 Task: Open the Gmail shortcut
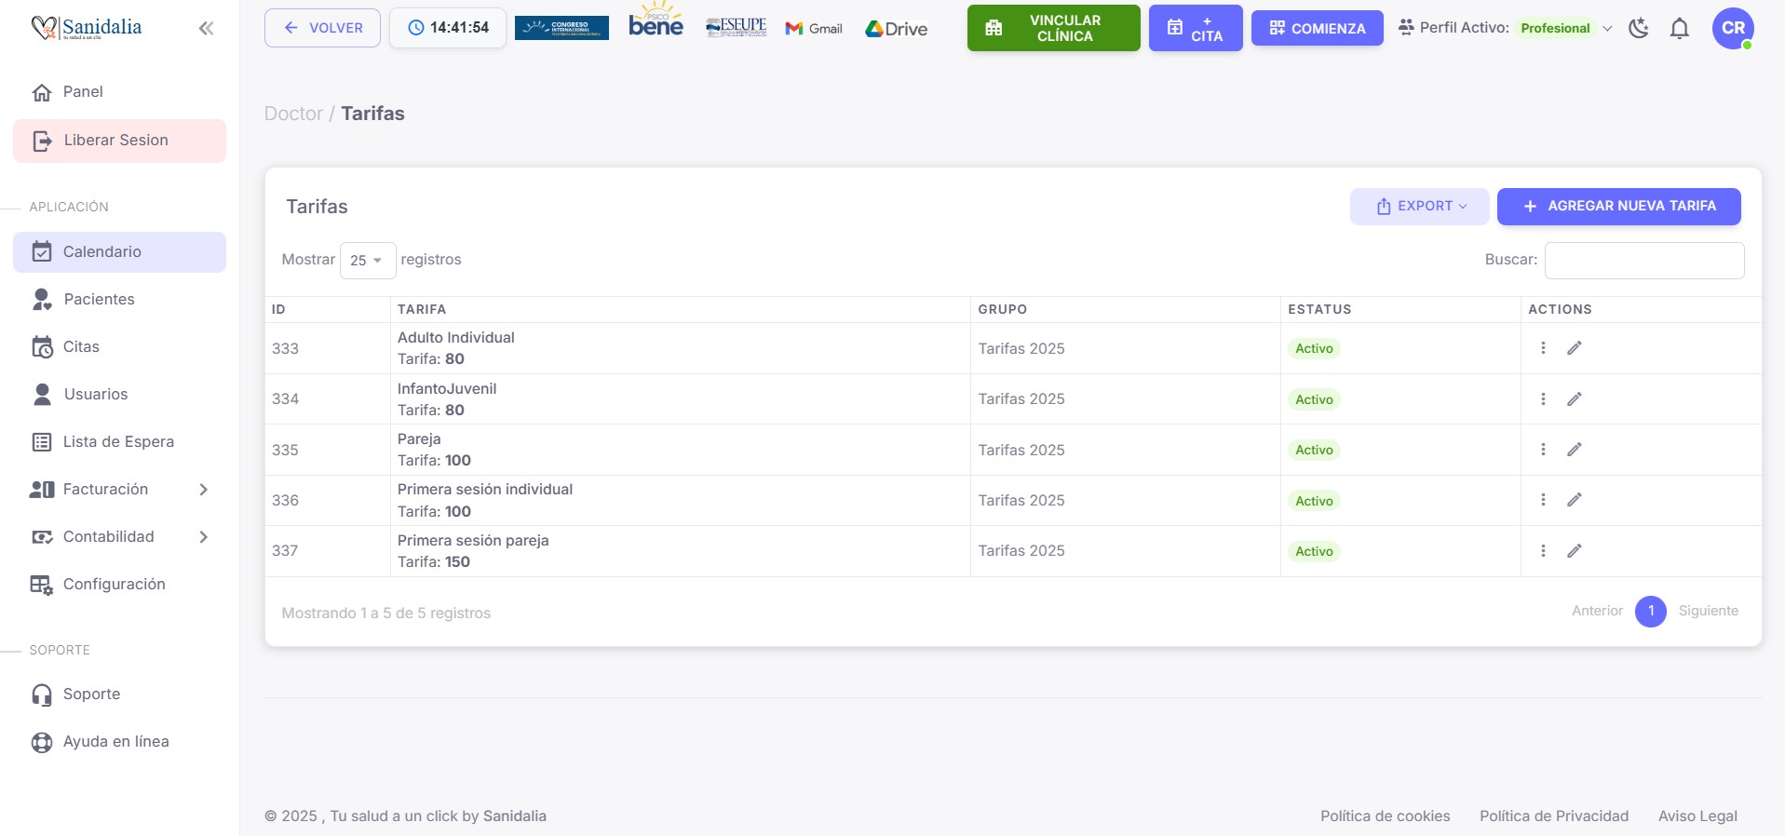coord(814,29)
